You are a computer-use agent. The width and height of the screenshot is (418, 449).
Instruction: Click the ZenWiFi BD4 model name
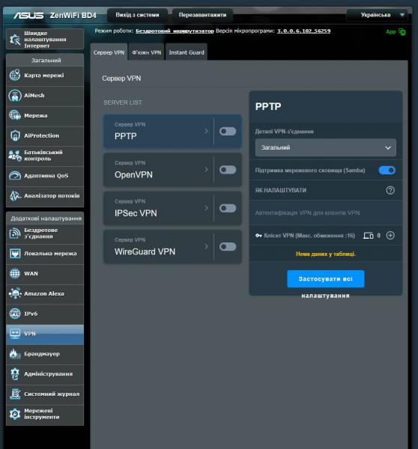click(73, 15)
